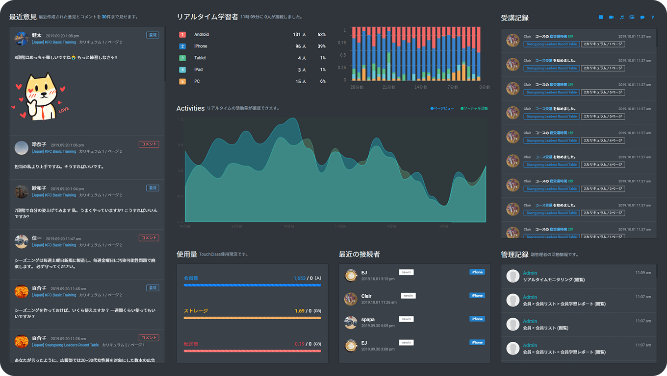Screen dimensions: 667x376
Task: Click the ストレージ usage progress bar
Action: [x=252, y=318]
